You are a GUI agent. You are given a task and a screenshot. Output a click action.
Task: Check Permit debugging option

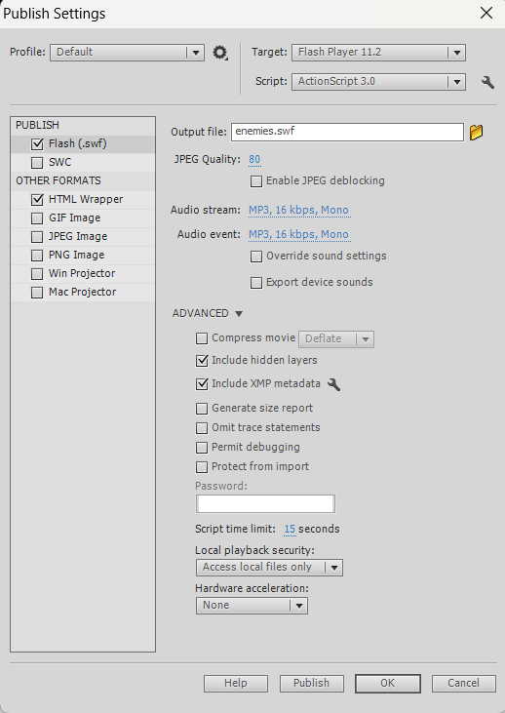click(202, 448)
